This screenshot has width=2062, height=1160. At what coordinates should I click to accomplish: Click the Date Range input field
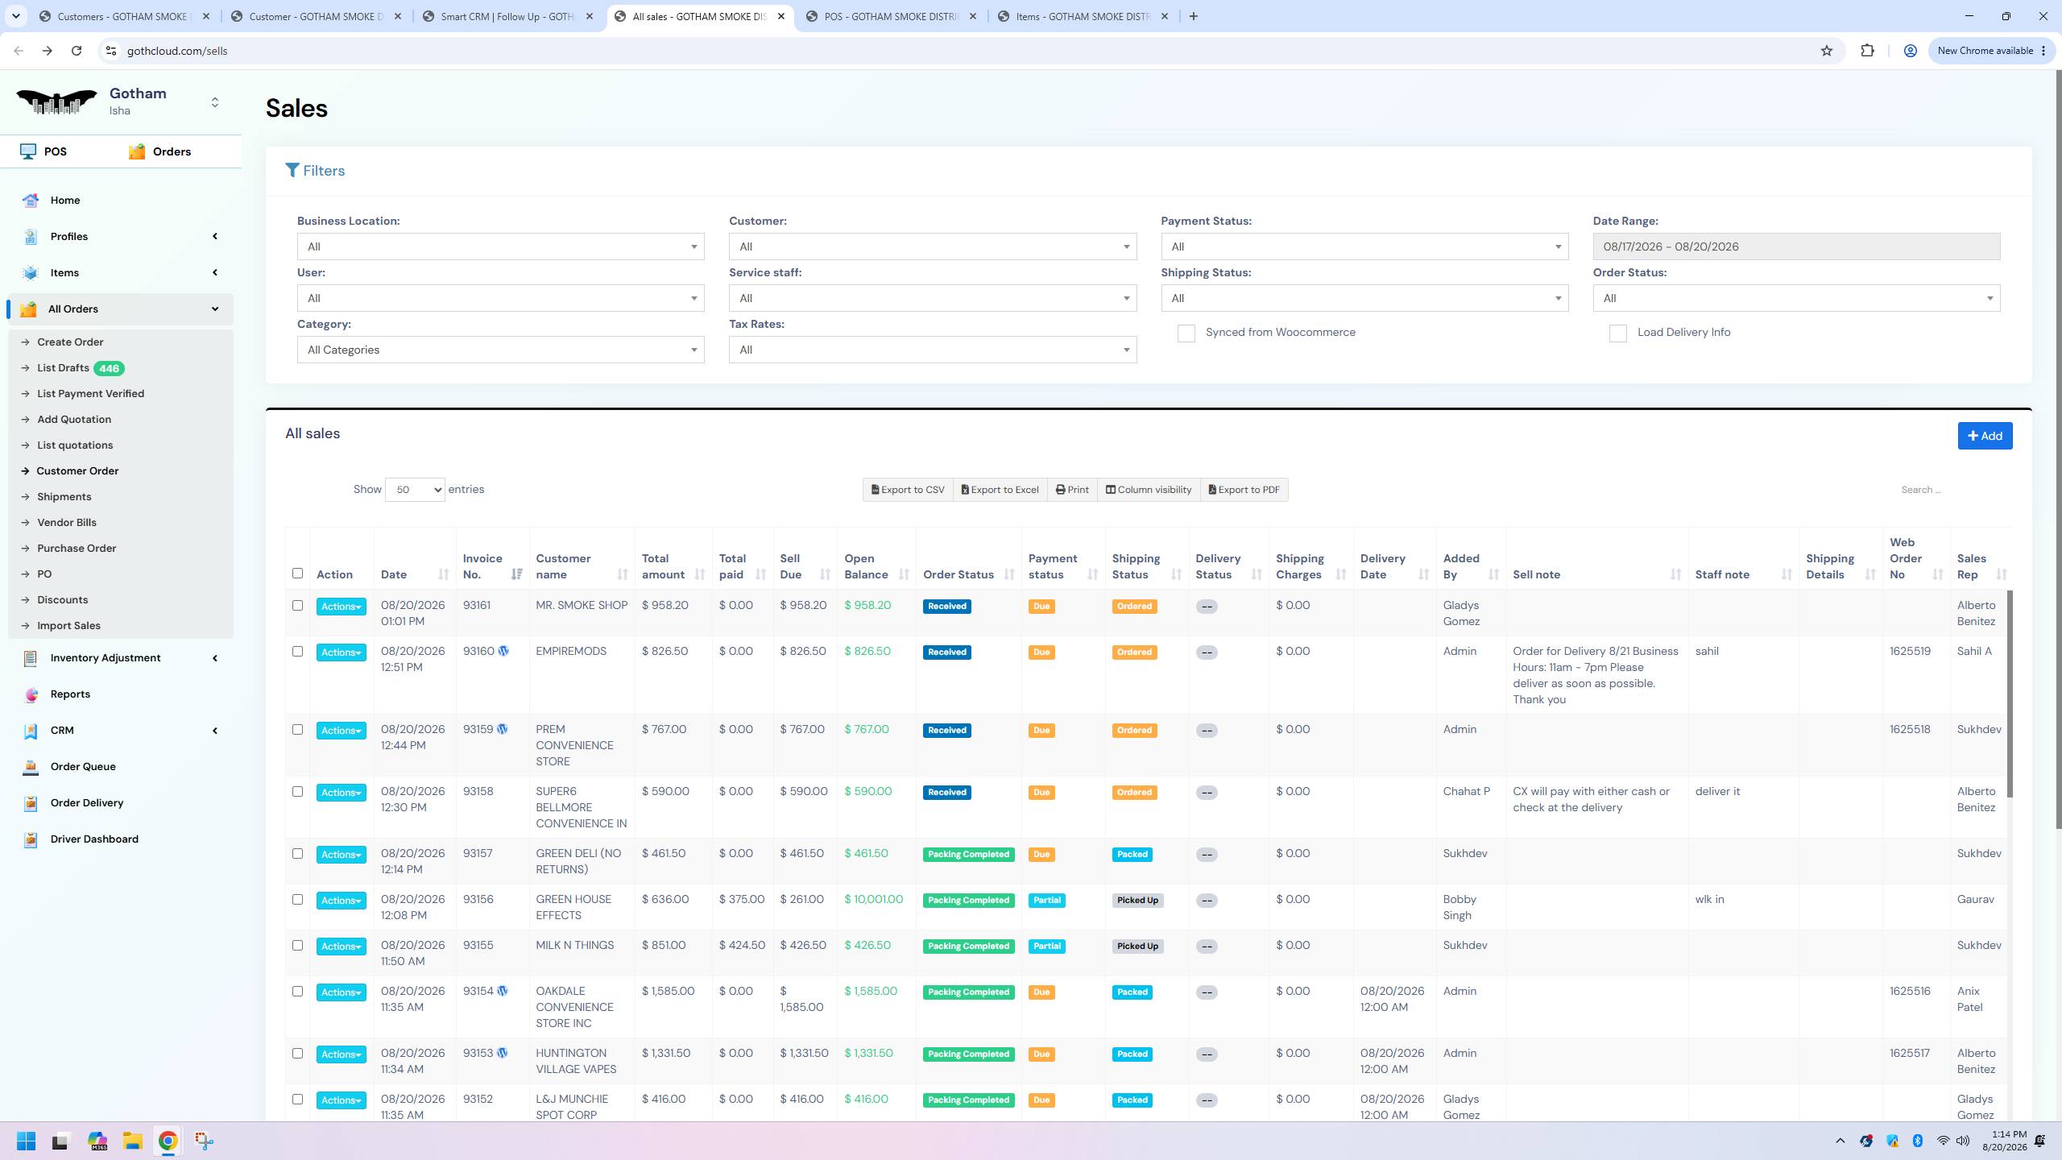[1796, 246]
